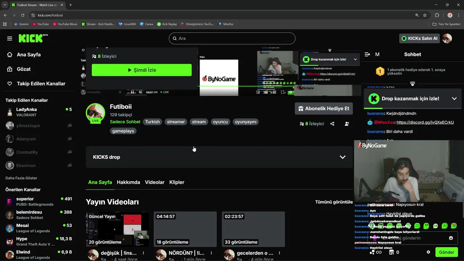Open the YouTube Music bookmark

pos(65,24)
